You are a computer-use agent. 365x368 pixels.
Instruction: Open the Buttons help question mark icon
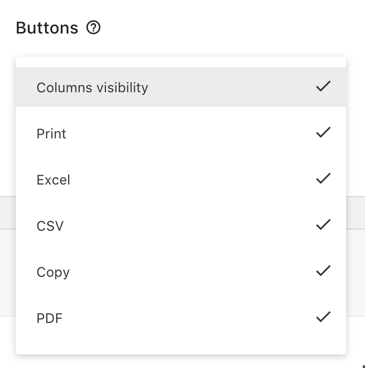click(93, 28)
